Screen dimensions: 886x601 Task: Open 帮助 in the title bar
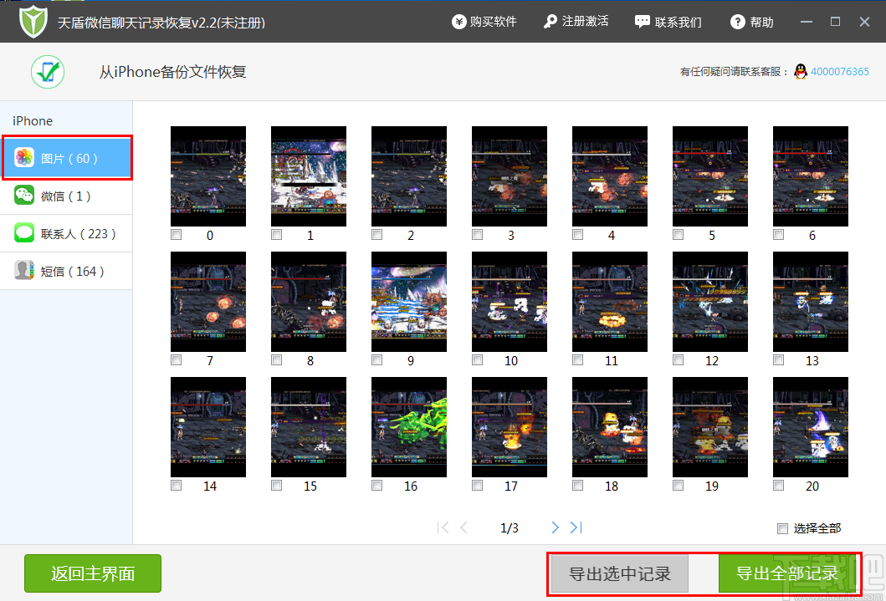pyautogui.click(x=751, y=22)
